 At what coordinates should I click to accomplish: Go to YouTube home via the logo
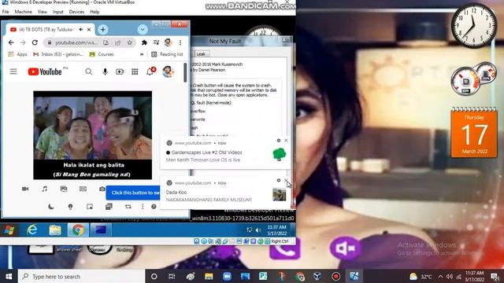(x=45, y=72)
